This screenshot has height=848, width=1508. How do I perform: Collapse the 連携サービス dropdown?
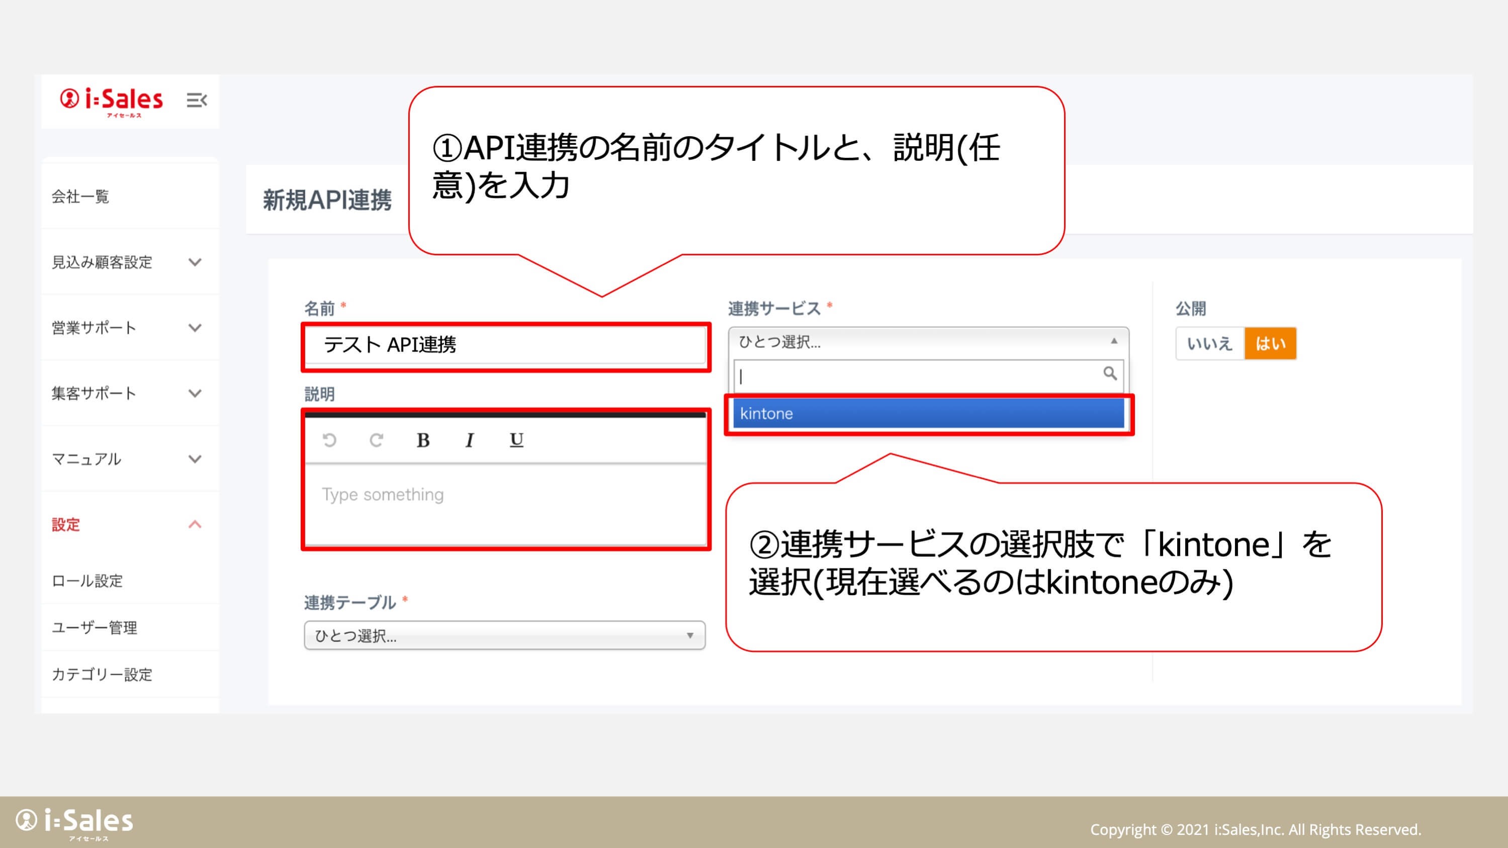[x=928, y=342]
